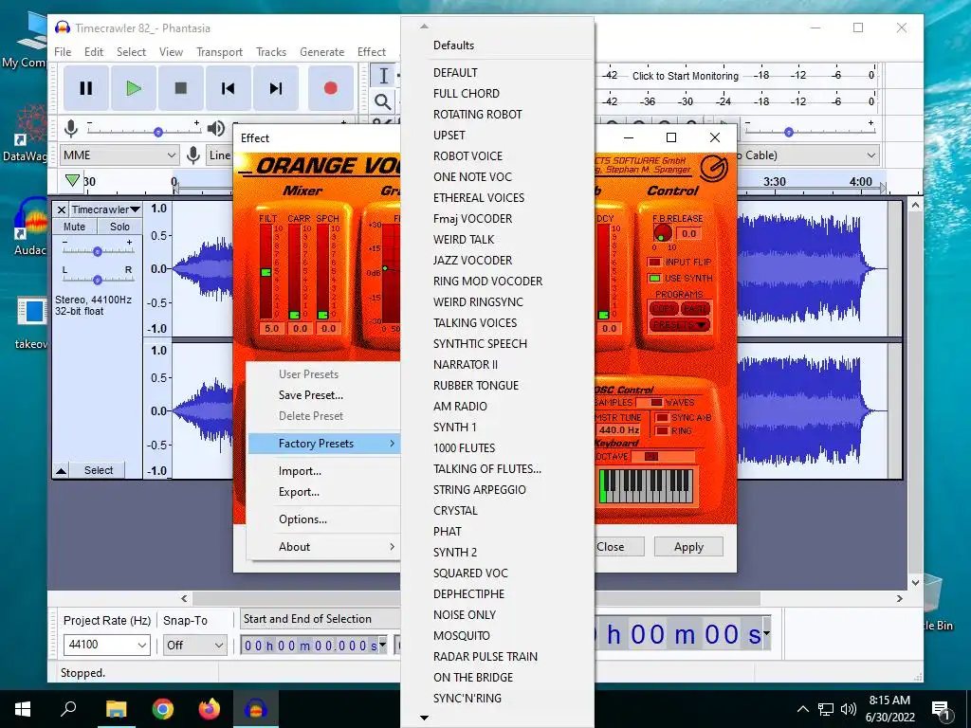Click the track's Select button
This screenshot has width=971, height=728.
coord(98,470)
